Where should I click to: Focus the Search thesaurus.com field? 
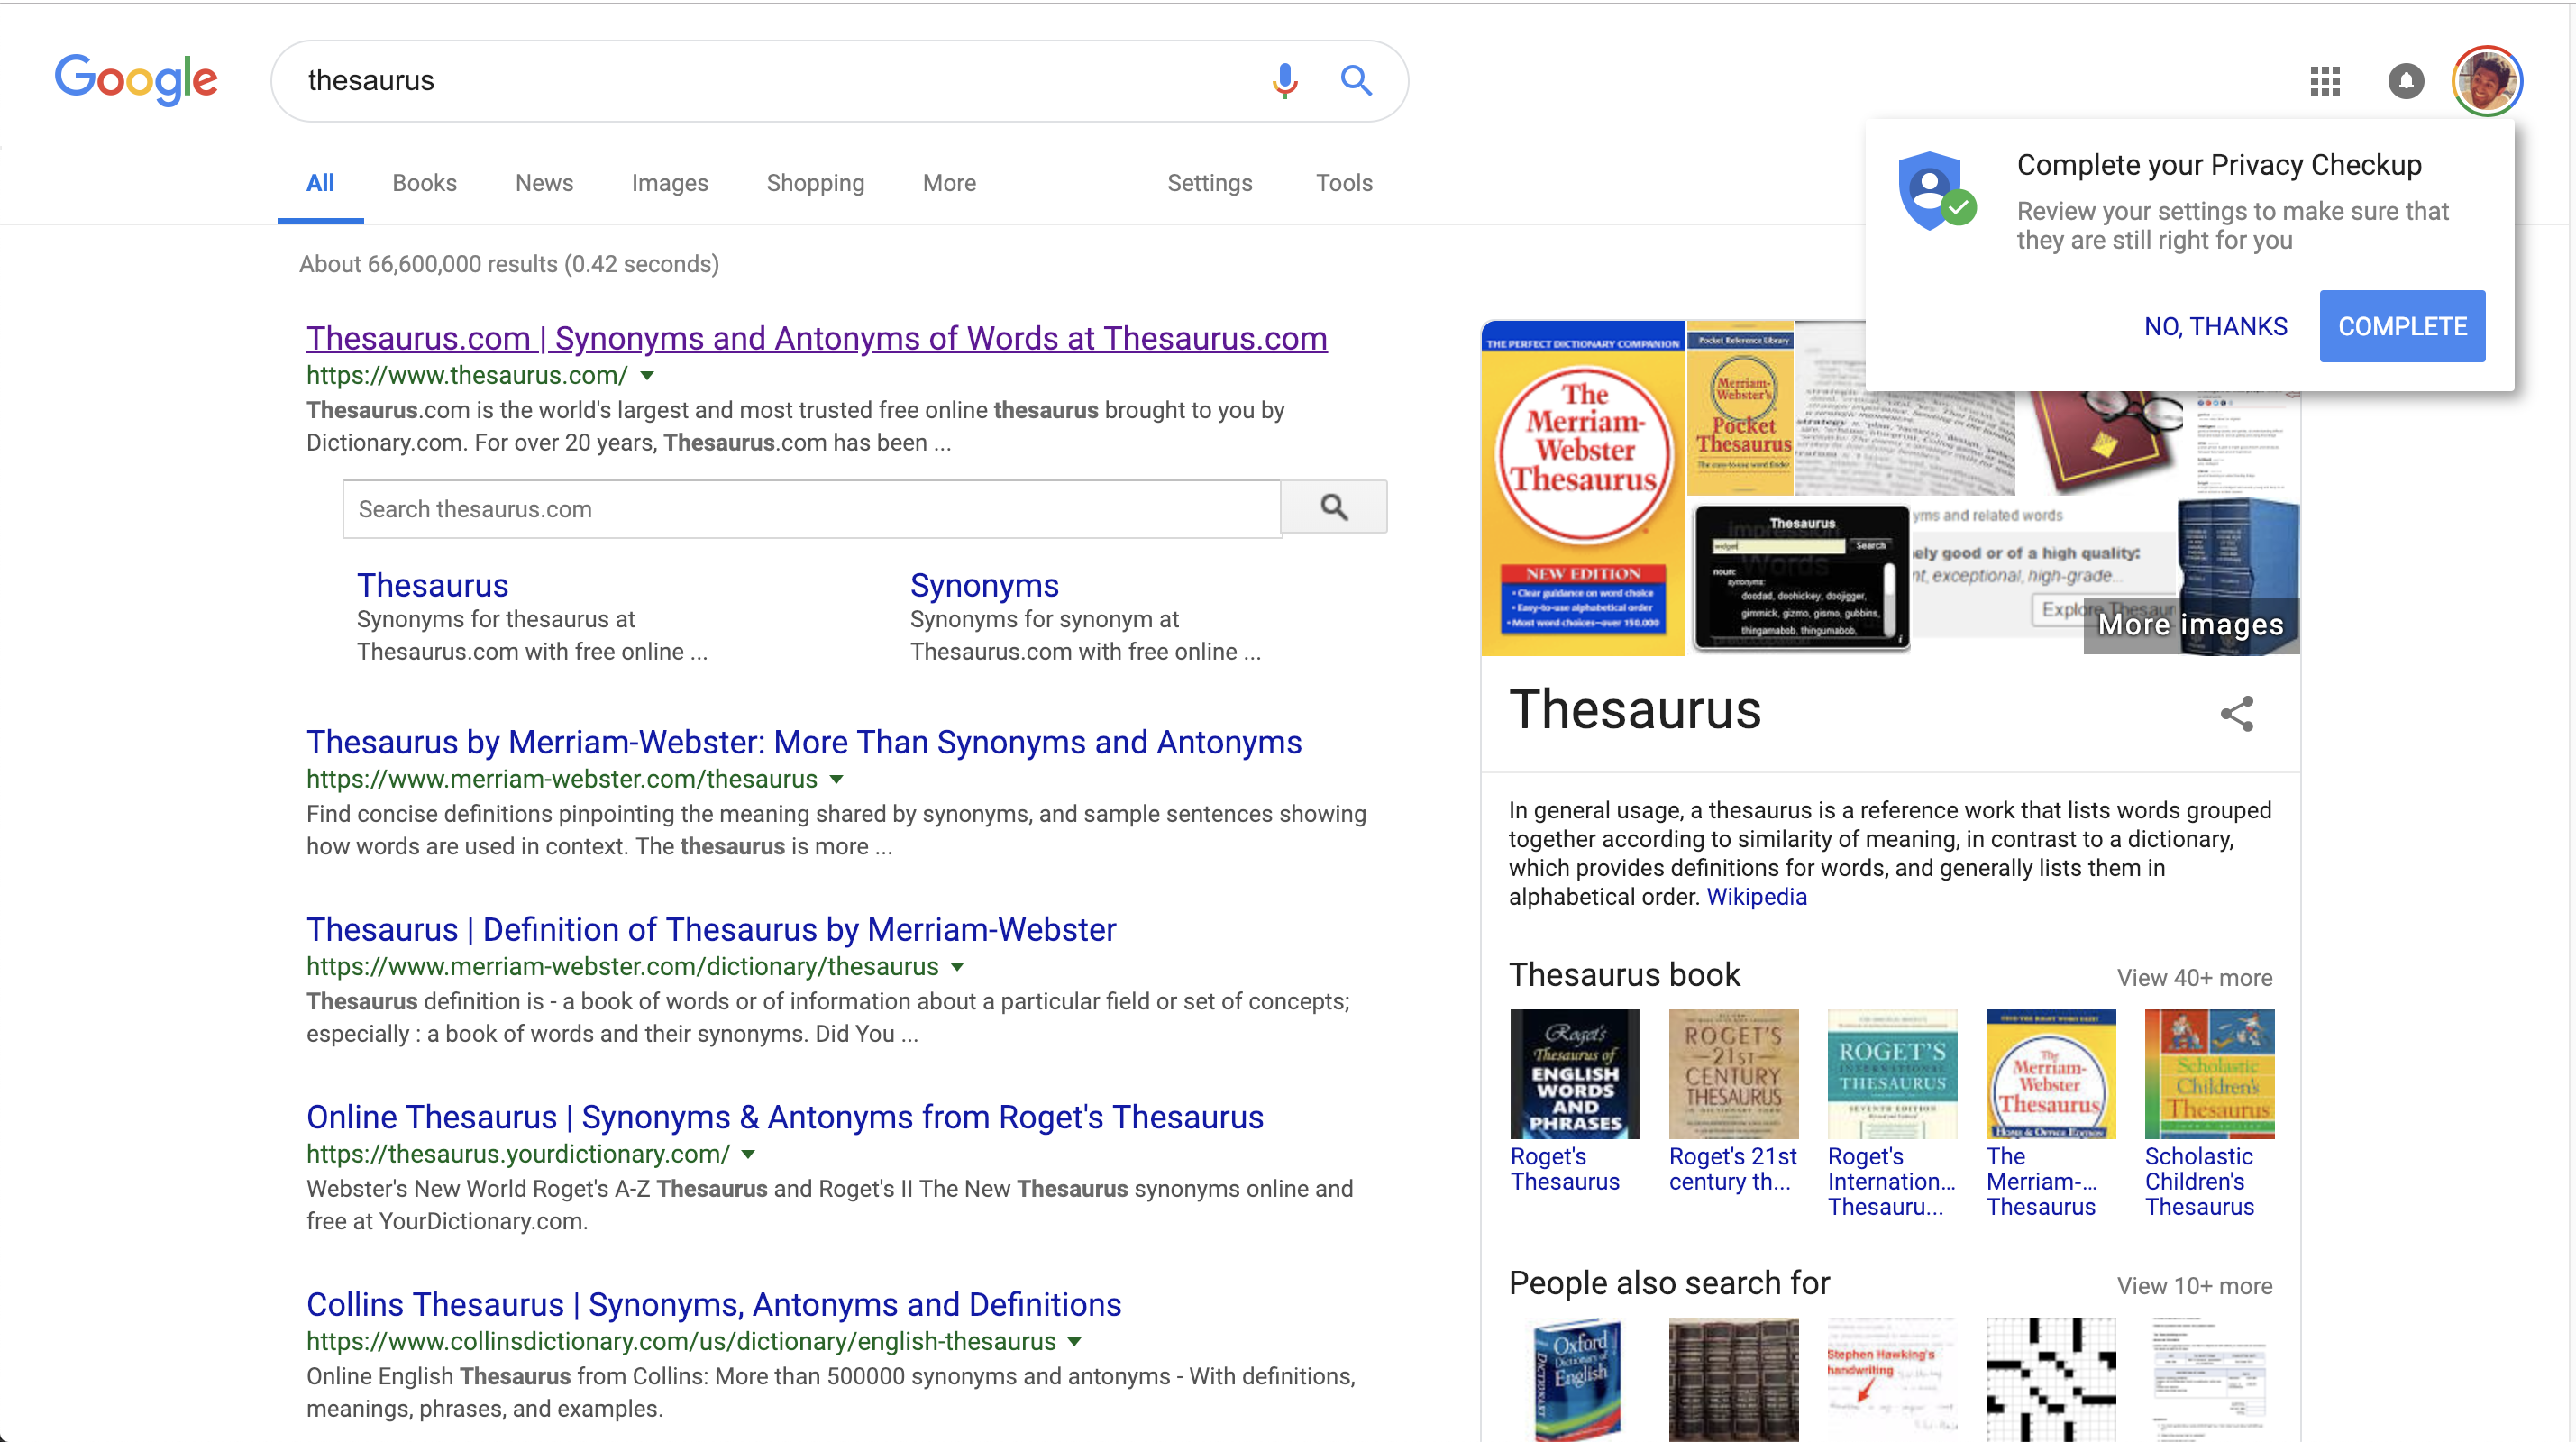click(x=811, y=509)
